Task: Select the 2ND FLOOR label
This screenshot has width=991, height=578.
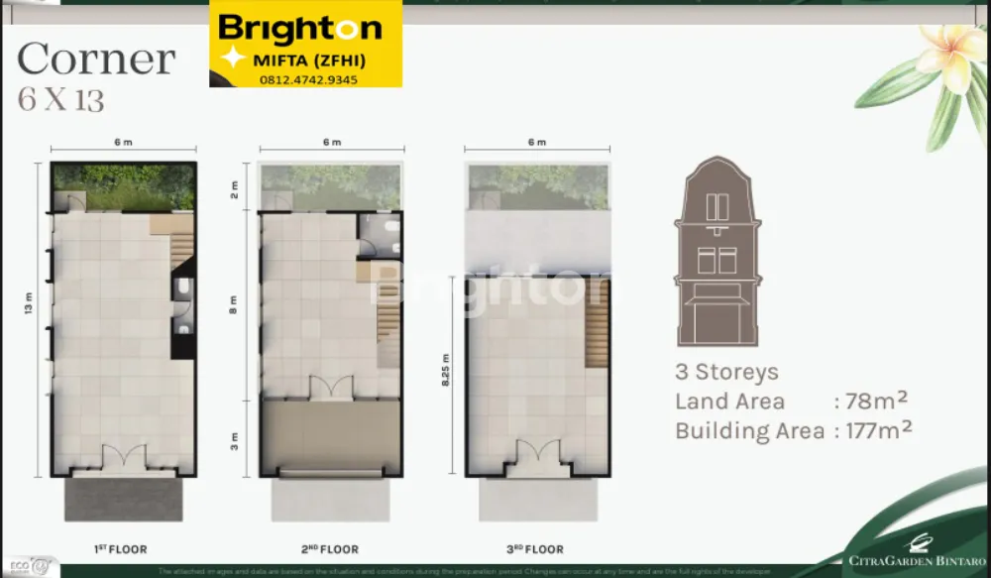Action: coord(329,549)
